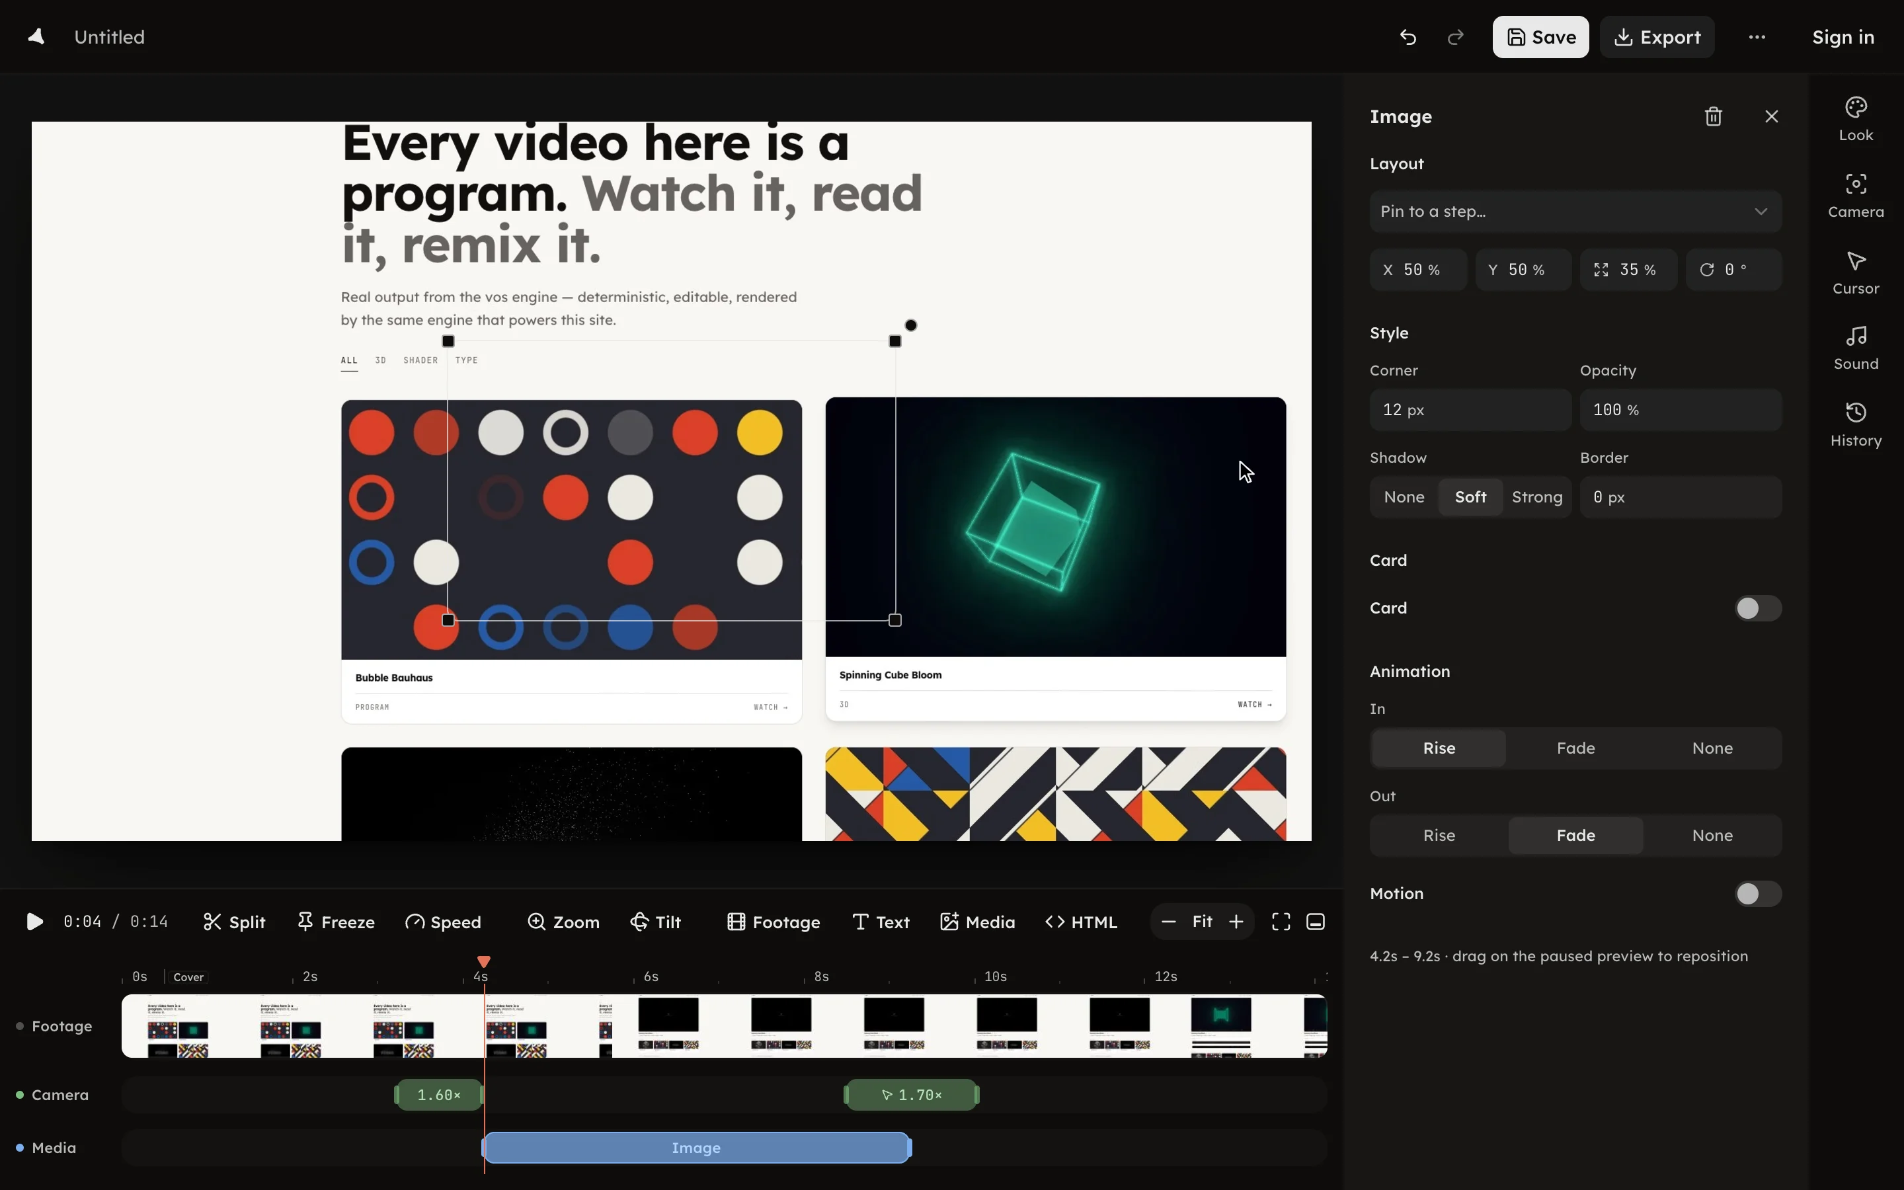Export the video
This screenshot has width=1904, height=1190.
1657,37
